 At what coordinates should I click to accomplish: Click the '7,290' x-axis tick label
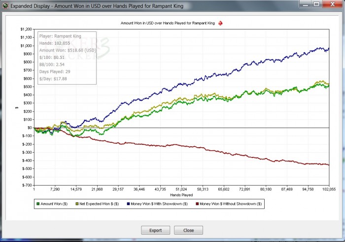click(x=55, y=189)
